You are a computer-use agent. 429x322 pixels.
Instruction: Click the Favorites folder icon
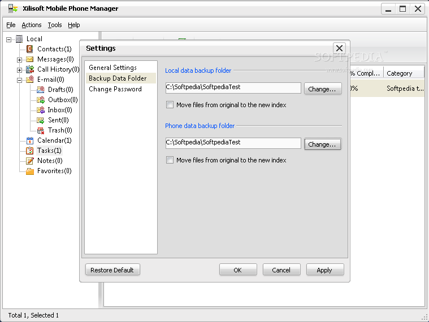tap(30, 171)
